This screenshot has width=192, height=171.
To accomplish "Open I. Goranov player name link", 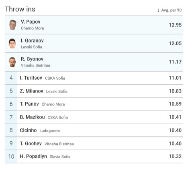I will coord(32,40).
